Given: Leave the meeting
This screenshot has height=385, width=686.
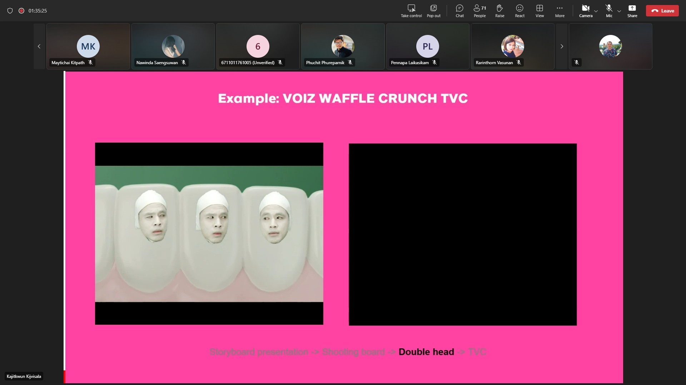Looking at the screenshot, I should (x=662, y=11).
